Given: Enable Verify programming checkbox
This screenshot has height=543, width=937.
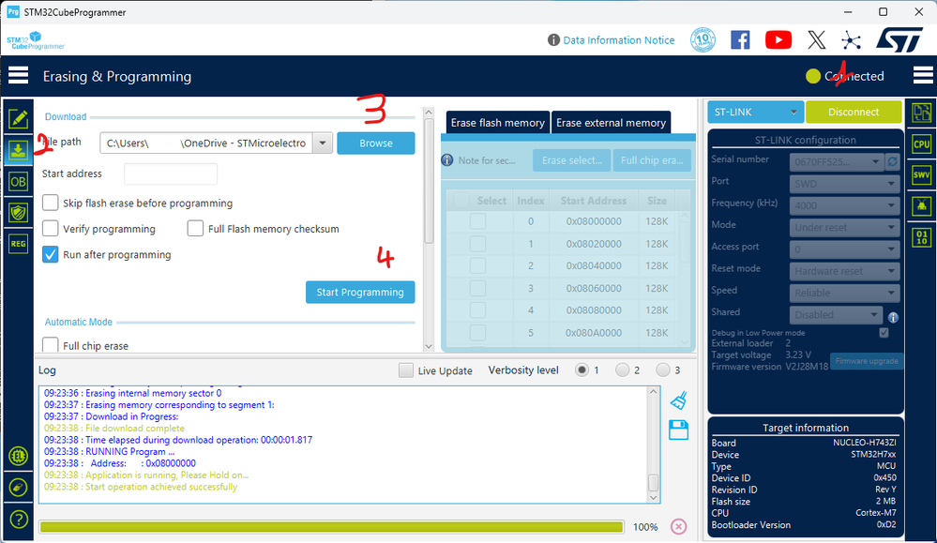Looking at the screenshot, I should click(51, 228).
